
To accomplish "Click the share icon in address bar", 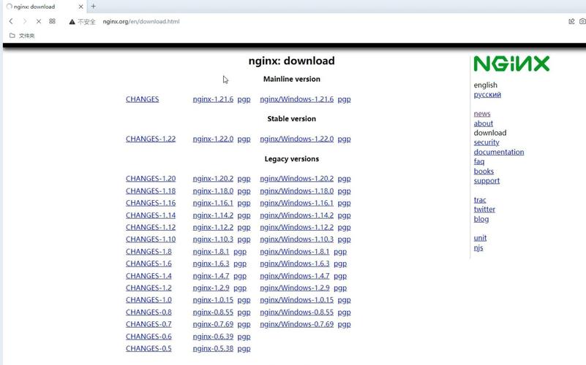I will pos(571,21).
